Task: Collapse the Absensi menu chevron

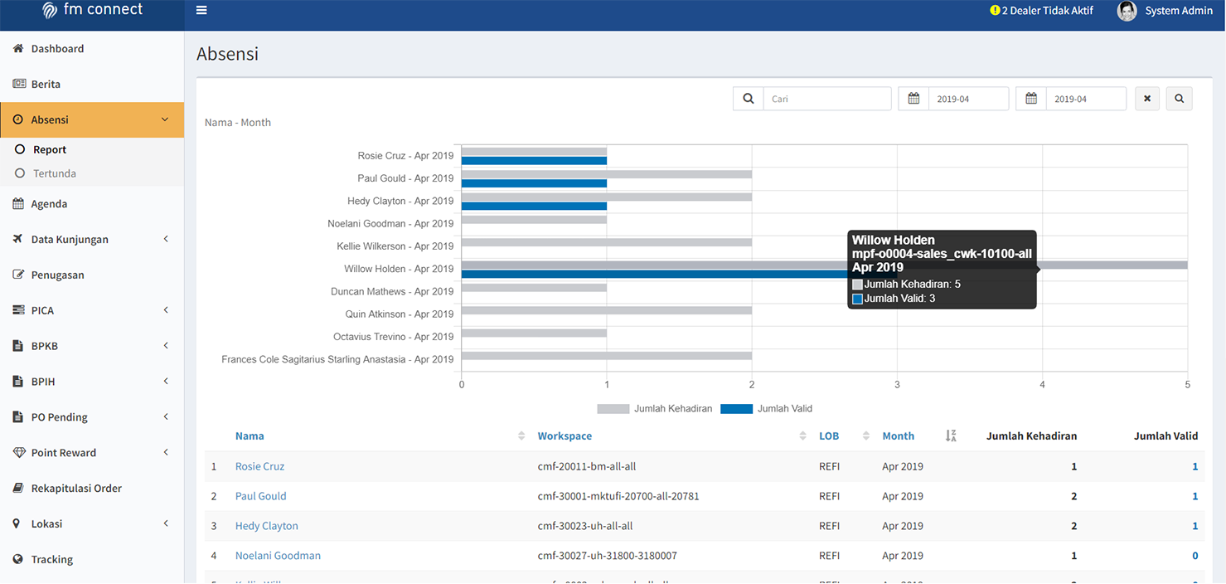Action: [165, 119]
